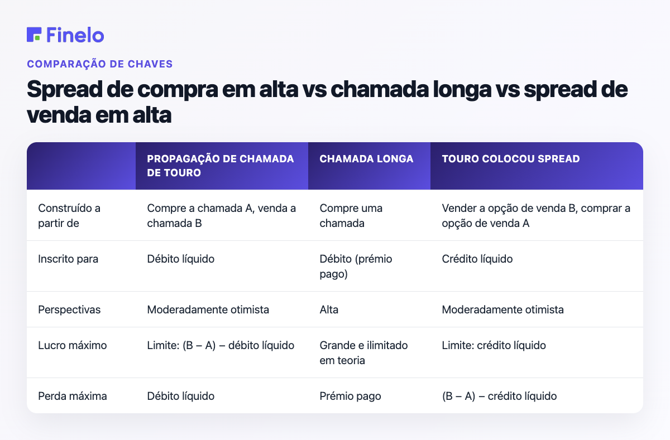This screenshot has height=440, width=670.
Task: Click the Grande e ilimitado em teoria cell
Action: pyautogui.click(x=363, y=352)
